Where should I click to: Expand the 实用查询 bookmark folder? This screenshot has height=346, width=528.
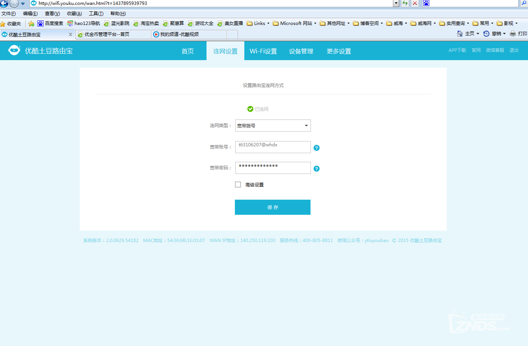[x=454, y=23]
